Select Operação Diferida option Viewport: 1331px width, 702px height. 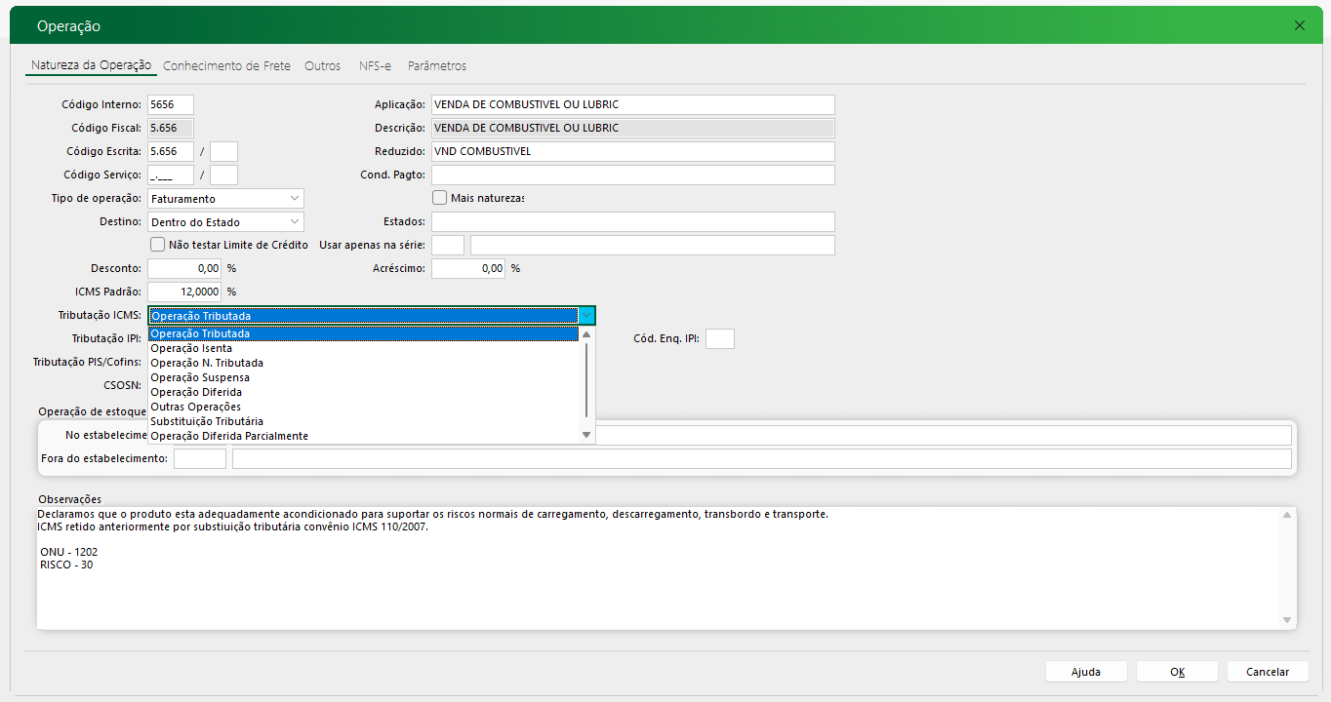click(x=363, y=392)
